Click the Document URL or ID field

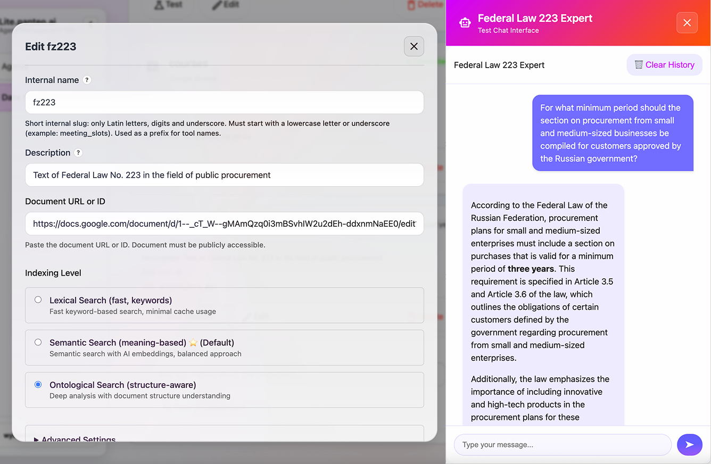(224, 224)
